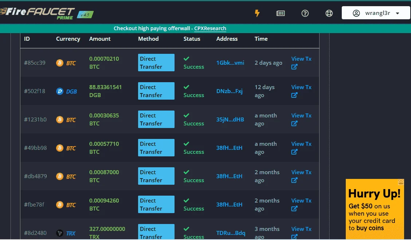
Task: Click the Currency column header
Action: click(68, 39)
